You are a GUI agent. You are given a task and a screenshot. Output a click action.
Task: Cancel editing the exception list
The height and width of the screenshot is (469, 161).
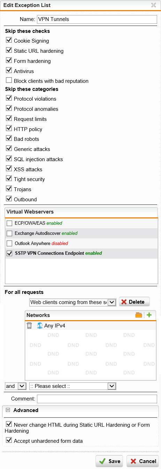[143, 461]
